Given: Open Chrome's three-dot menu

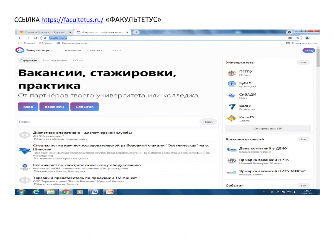Looking at the screenshot, I should (315, 38).
